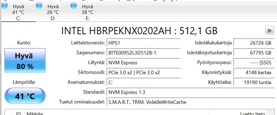Image resolution: width=277 pixels, height=115 pixels.
Task: Click the Lämpötila: label
Action: [24, 82]
